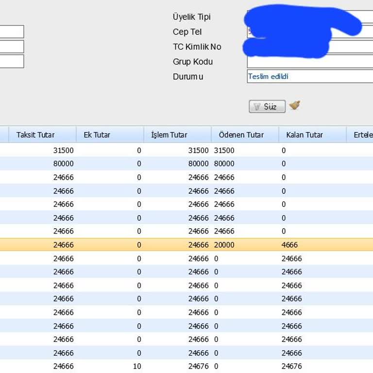Viewport: 373px width, 373px height.
Task: Sort by Taksit Tutar column header
Action: tap(42, 135)
